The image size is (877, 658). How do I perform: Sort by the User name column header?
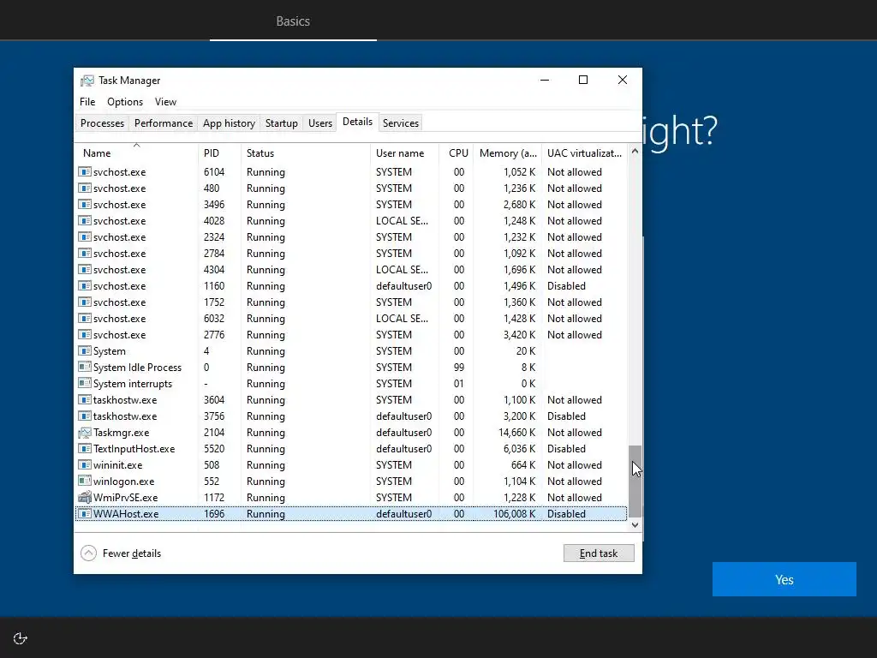(x=404, y=153)
